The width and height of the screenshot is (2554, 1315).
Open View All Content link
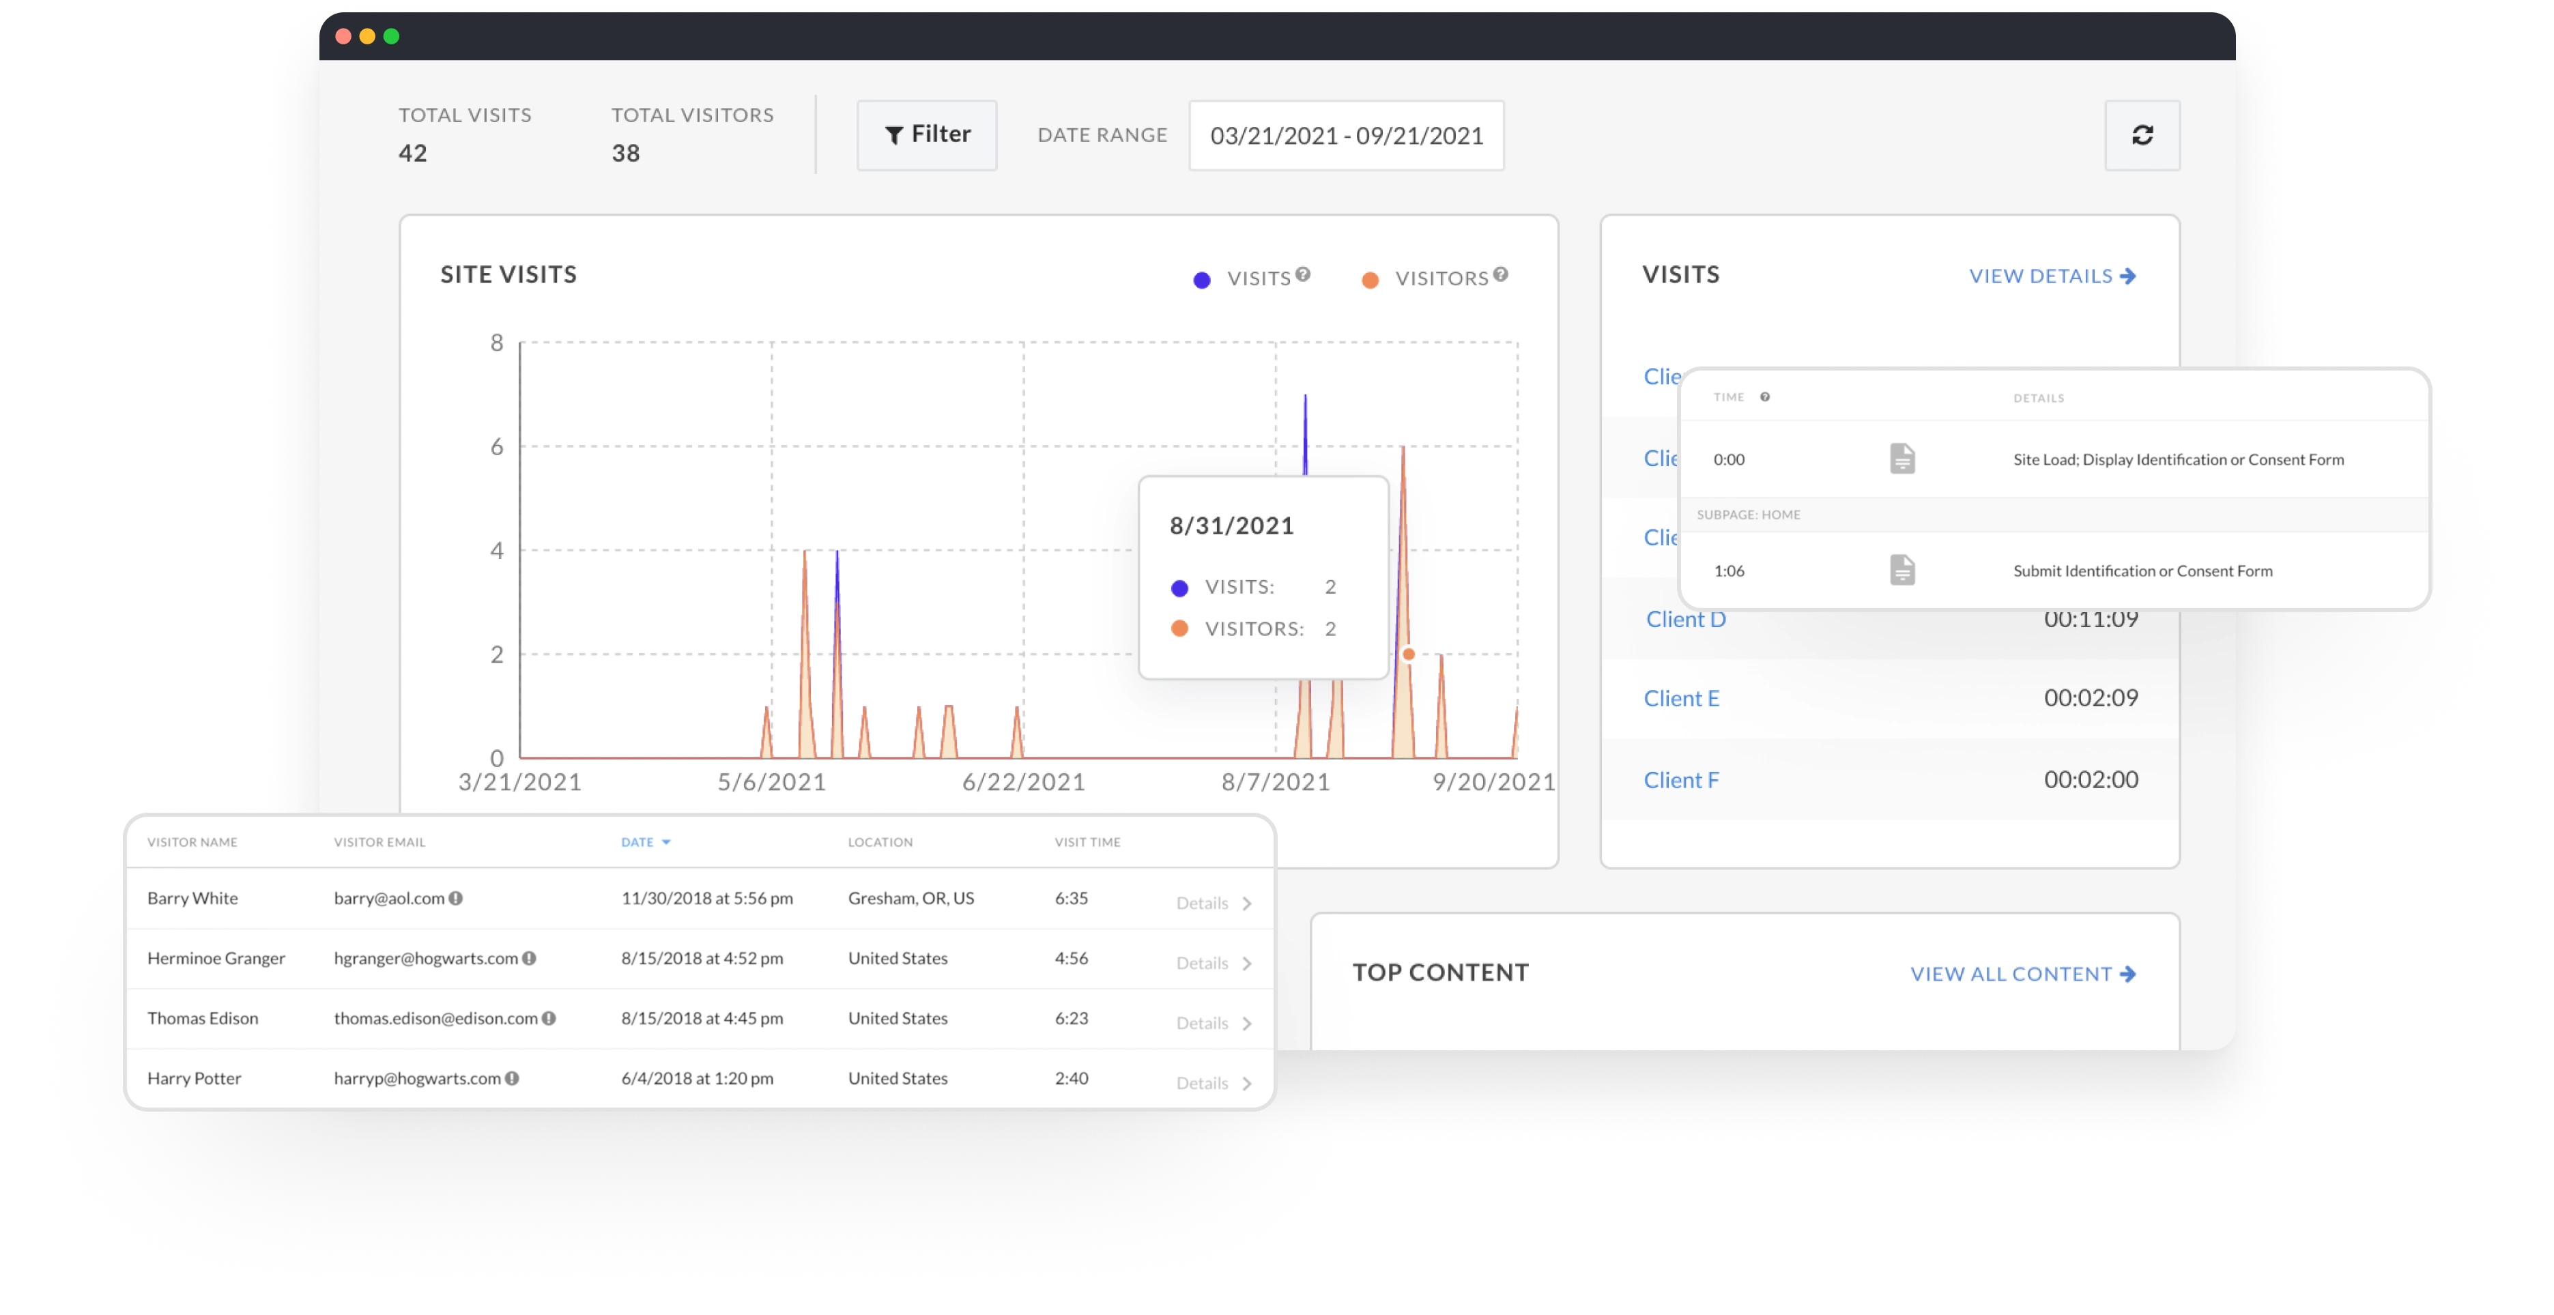point(2022,973)
